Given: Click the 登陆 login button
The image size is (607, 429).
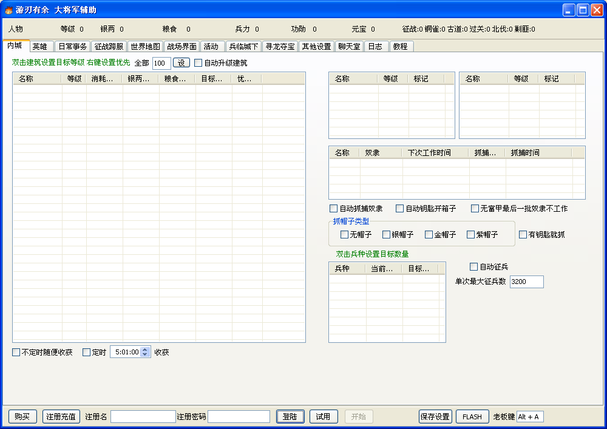Looking at the screenshot, I should click(x=290, y=417).
